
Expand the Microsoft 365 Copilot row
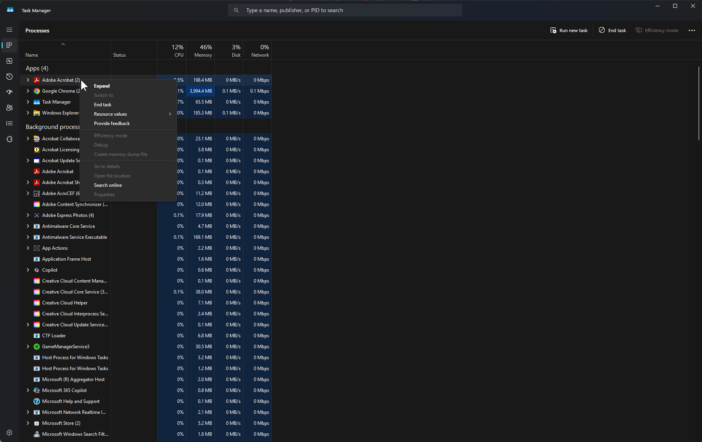28,390
